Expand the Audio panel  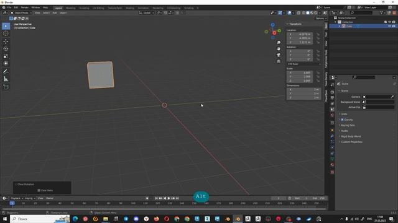coord(344,131)
